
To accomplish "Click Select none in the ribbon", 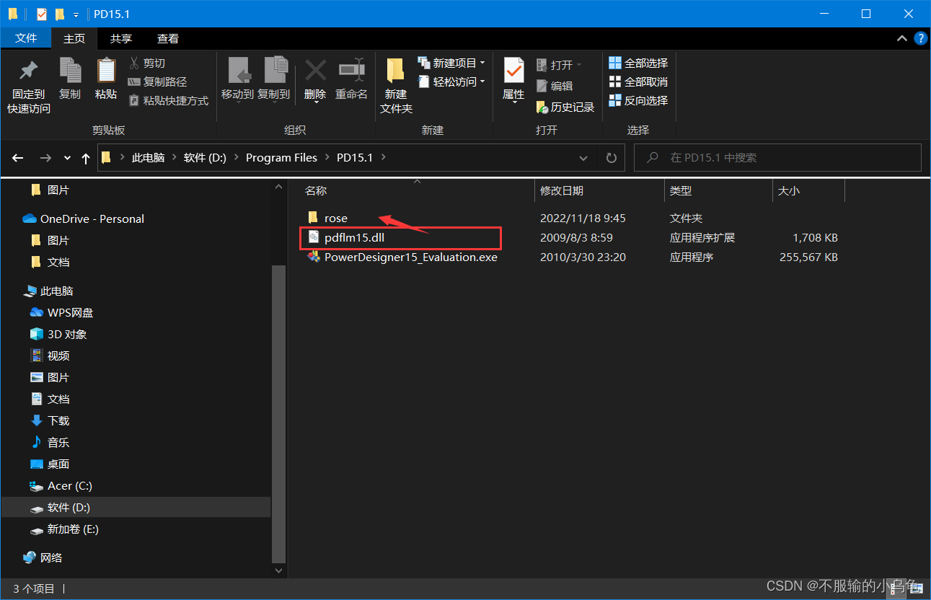I will (638, 81).
